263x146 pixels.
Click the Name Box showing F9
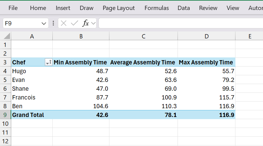[x=21, y=23]
